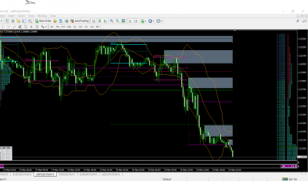Click the 26/1 kb traffic indicator

pos(293,179)
